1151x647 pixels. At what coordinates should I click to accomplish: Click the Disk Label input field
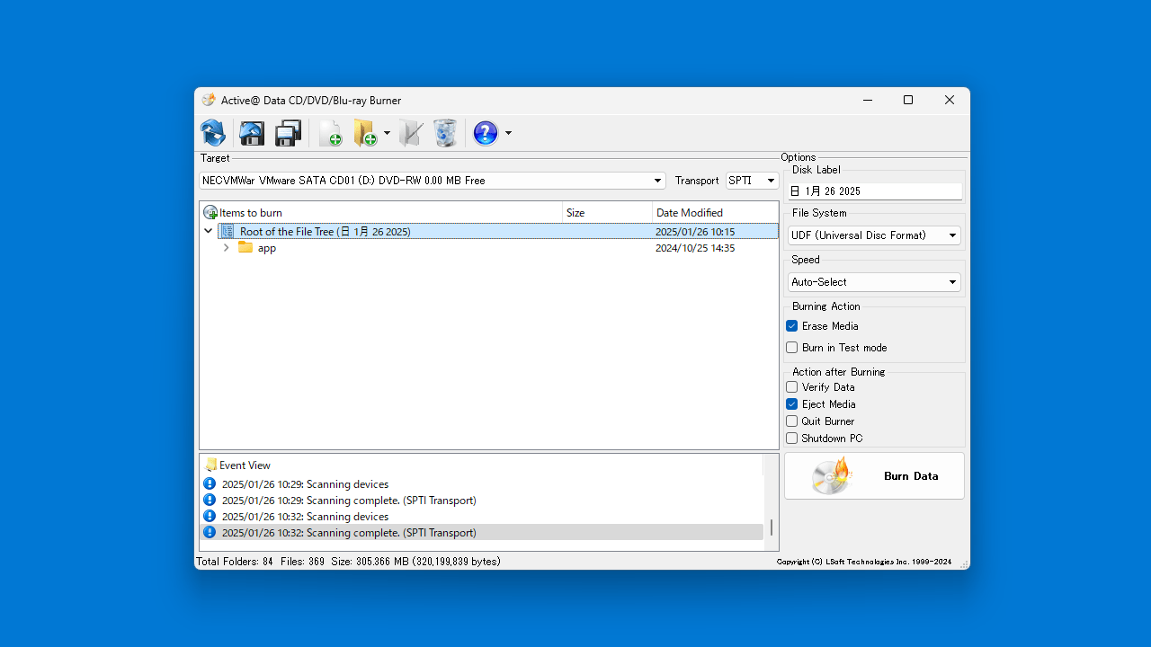[x=875, y=191]
